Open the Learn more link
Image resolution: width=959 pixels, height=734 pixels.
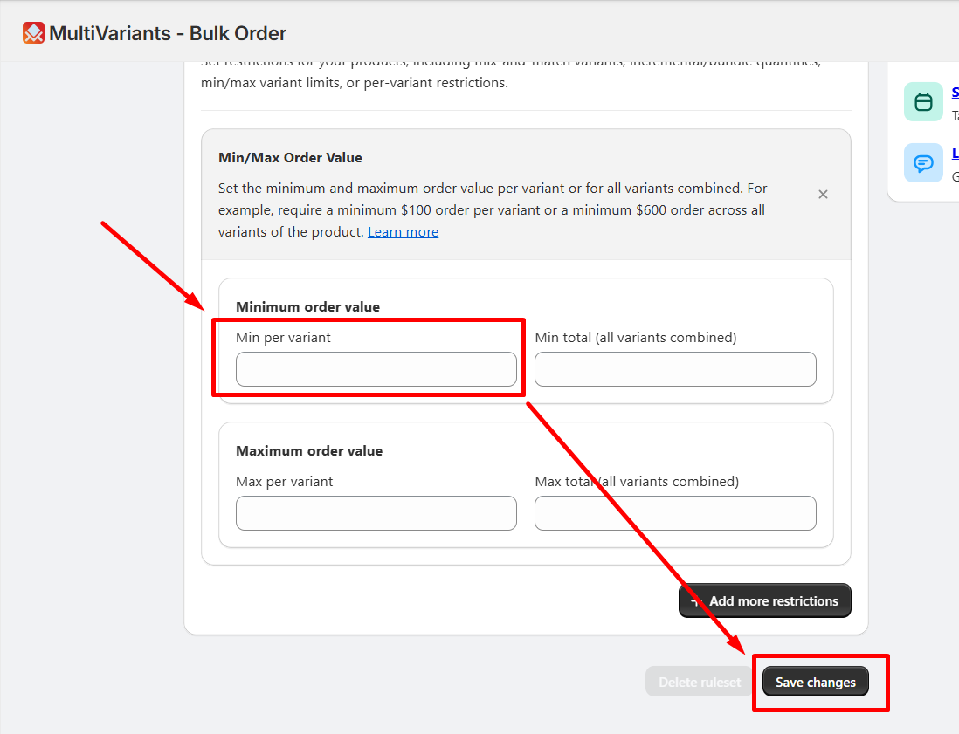pos(403,232)
